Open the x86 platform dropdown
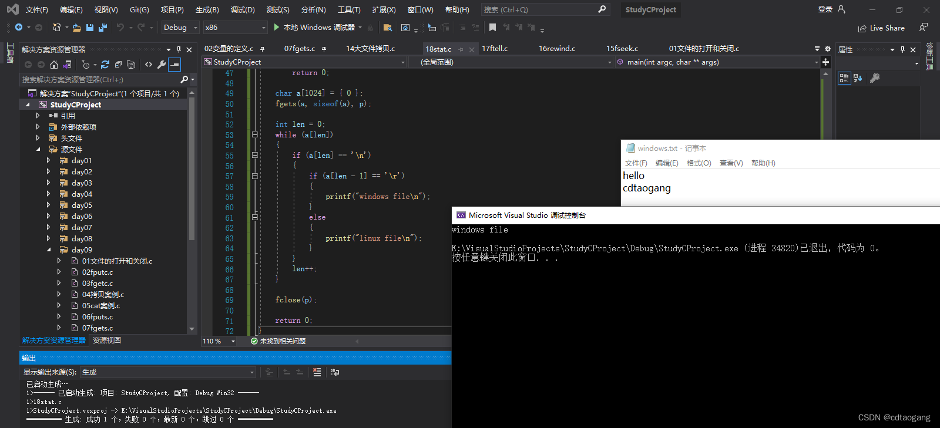Image resolution: width=940 pixels, height=428 pixels. point(236,28)
